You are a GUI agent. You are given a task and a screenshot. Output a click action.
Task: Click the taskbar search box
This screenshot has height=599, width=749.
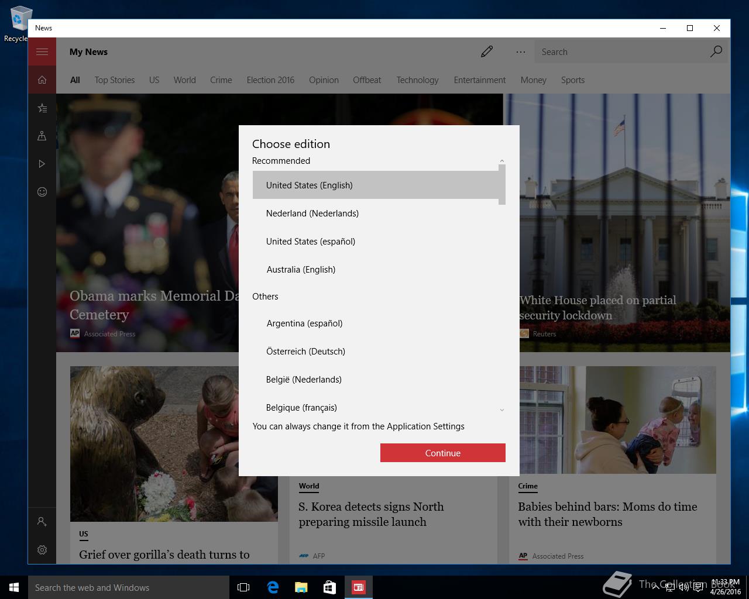(x=129, y=587)
